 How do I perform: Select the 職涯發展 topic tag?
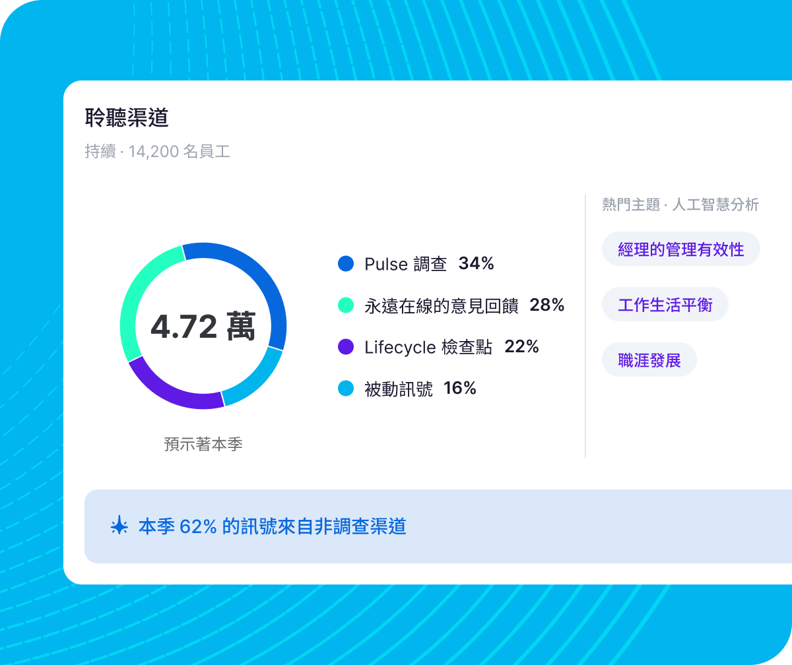[x=649, y=360]
